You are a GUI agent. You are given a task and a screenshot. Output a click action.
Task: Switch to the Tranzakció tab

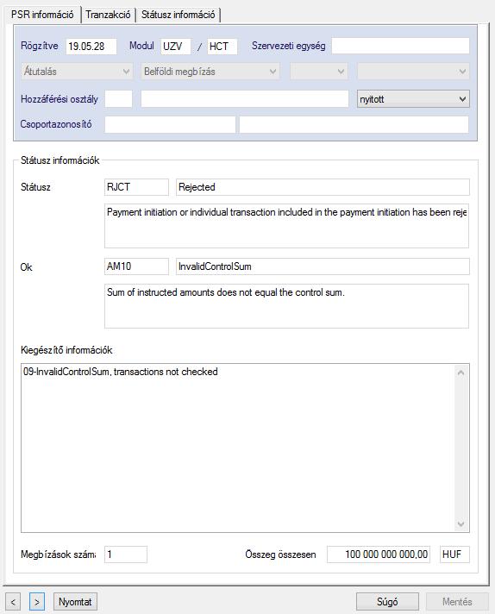(x=108, y=15)
